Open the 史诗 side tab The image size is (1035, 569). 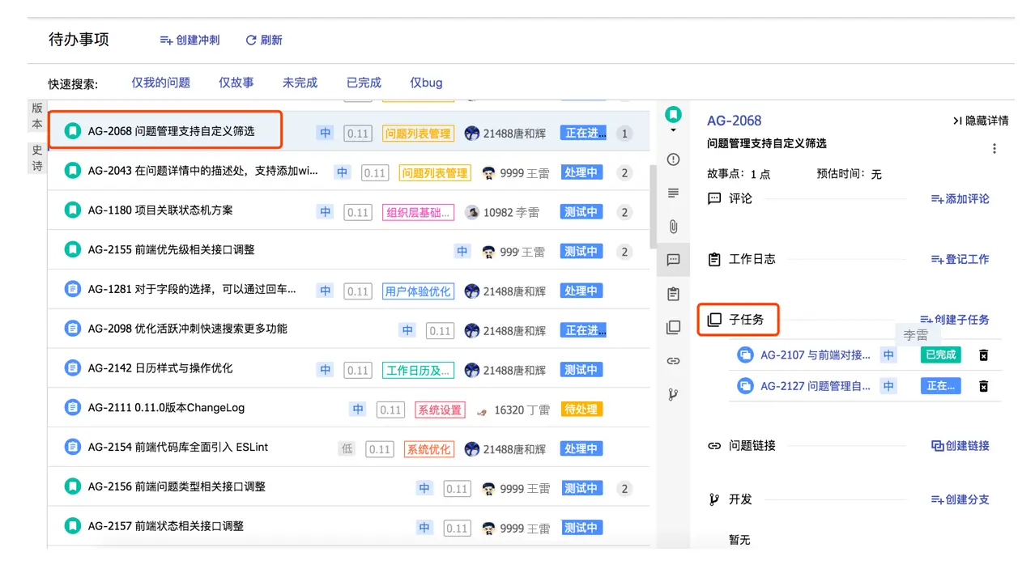[37, 158]
